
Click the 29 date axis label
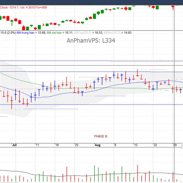[x=175, y=145]
